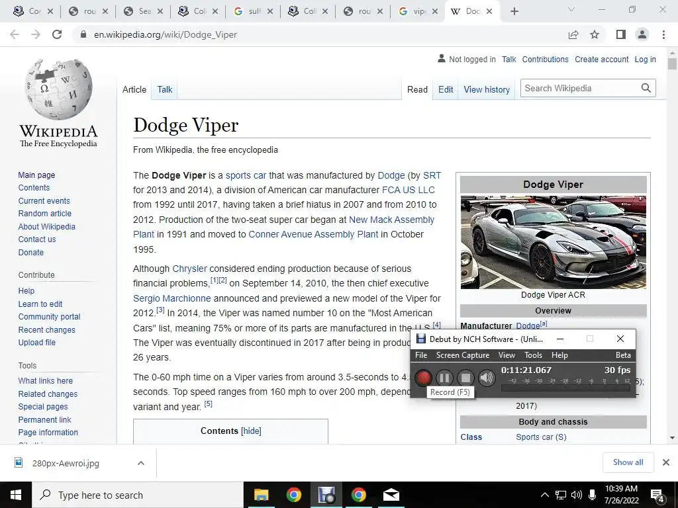Click Create account link
The height and width of the screenshot is (508, 678).
(x=601, y=59)
